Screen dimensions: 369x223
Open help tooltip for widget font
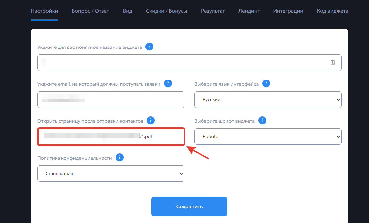click(x=262, y=120)
